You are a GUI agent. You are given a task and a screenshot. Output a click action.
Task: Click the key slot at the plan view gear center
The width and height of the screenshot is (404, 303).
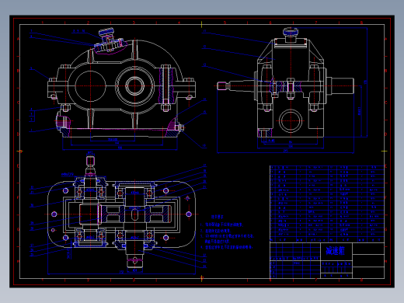tap(134, 214)
